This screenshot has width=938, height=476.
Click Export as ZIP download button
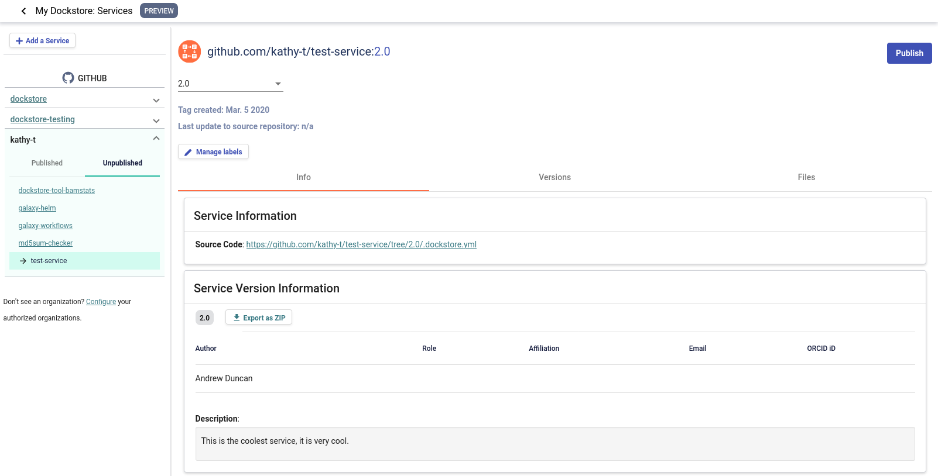[x=259, y=318]
